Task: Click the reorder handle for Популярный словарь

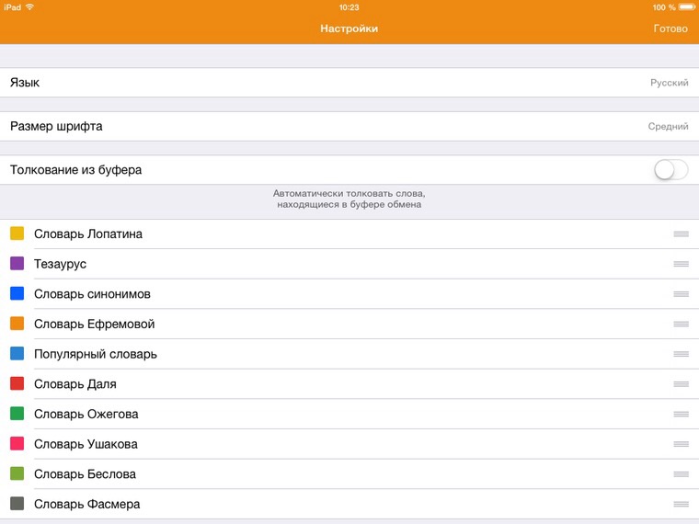Action: click(682, 354)
